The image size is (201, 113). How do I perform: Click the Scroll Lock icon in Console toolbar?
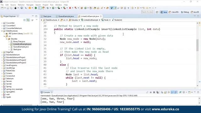(166, 92)
